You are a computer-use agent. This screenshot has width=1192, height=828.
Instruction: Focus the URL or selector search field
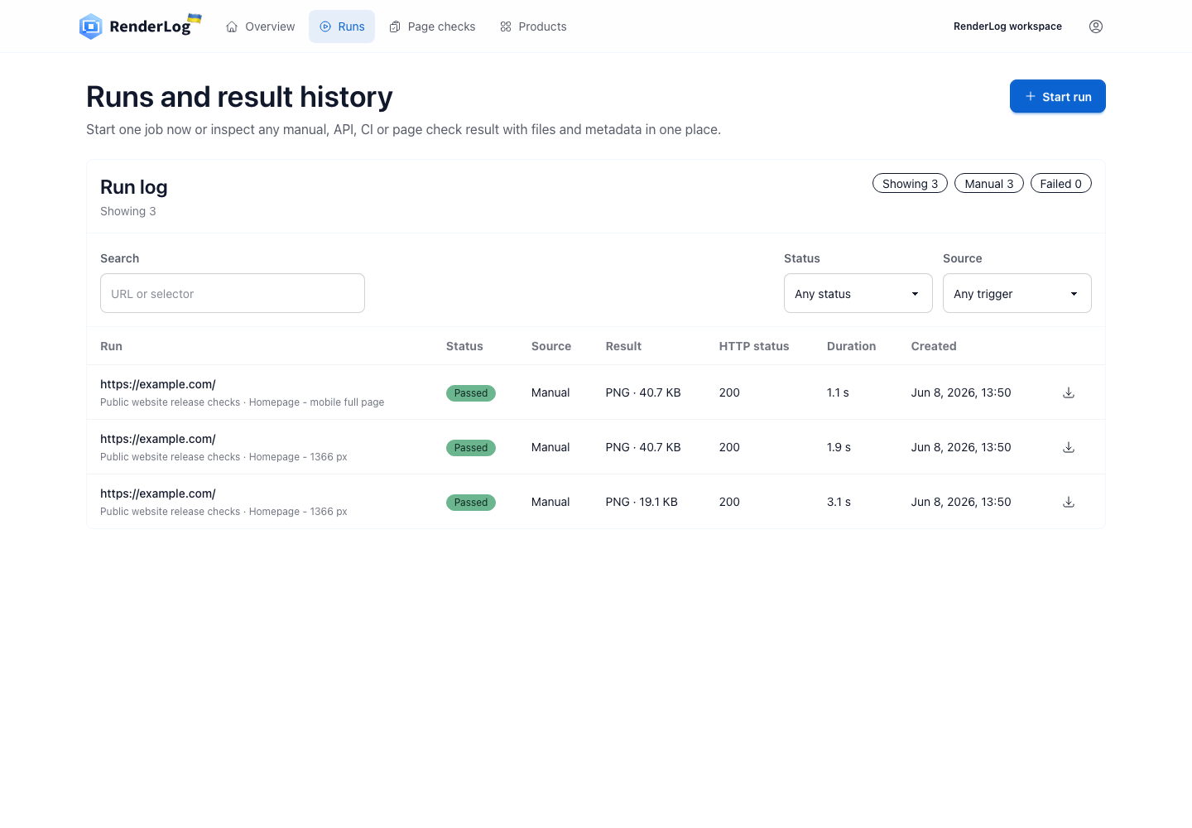tap(233, 293)
